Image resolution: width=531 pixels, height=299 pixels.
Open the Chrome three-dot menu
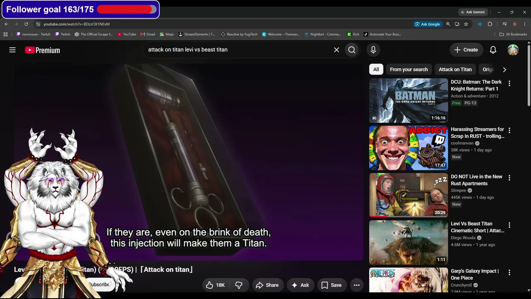(x=524, y=24)
